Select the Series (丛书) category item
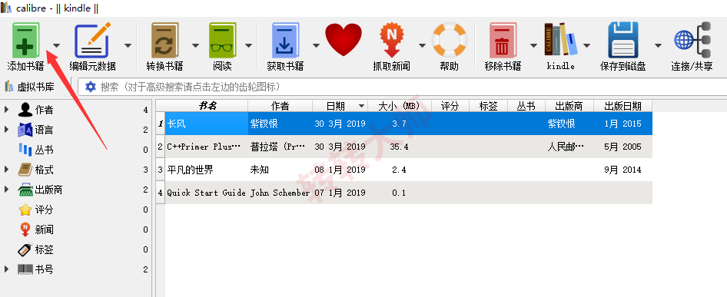This screenshot has height=297, width=727. tap(44, 150)
